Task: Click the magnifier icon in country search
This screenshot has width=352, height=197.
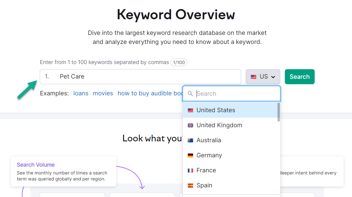Action: coord(190,94)
